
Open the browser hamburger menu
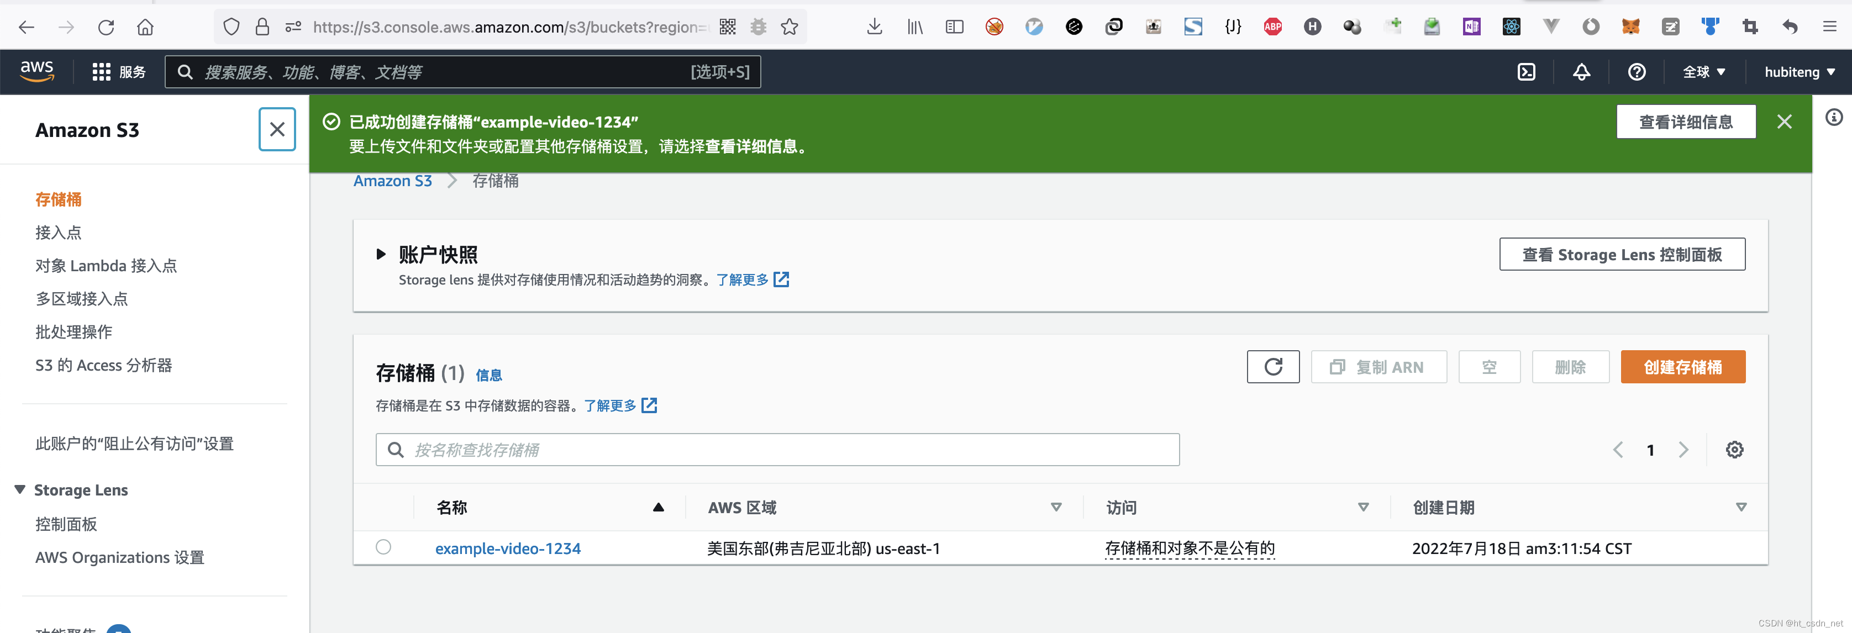pyautogui.click(x=1830, y=27)
